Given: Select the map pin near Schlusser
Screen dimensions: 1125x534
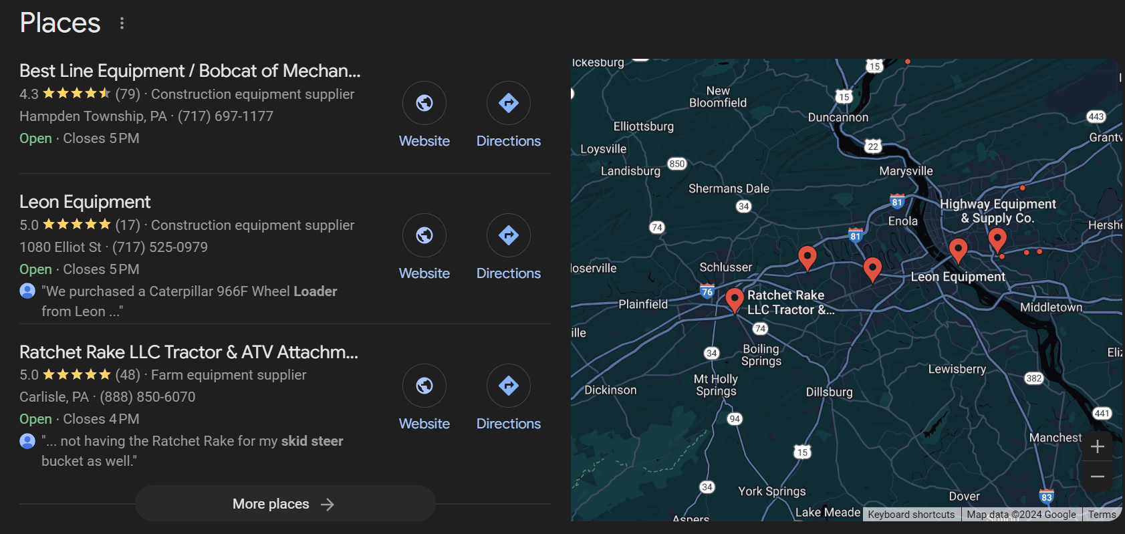Looking at the screenshot, I should click(x=807, y=258).
